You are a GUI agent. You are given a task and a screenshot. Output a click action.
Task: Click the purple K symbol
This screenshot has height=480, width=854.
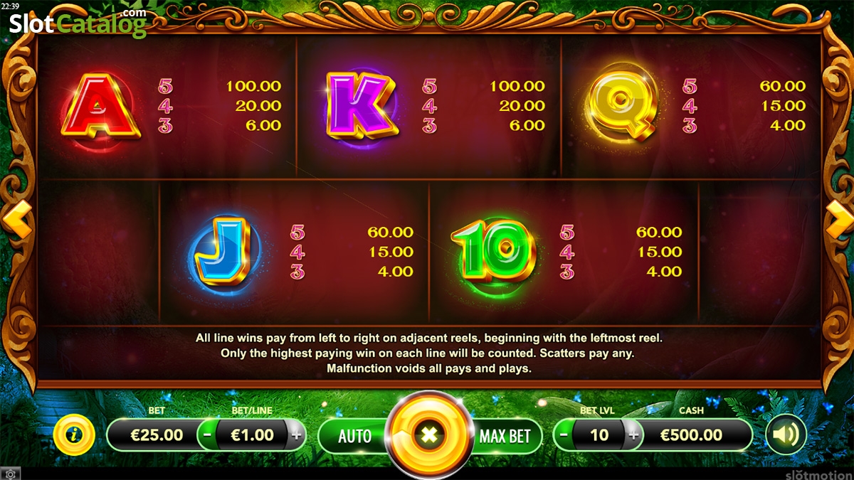click(x=361, y=105)
